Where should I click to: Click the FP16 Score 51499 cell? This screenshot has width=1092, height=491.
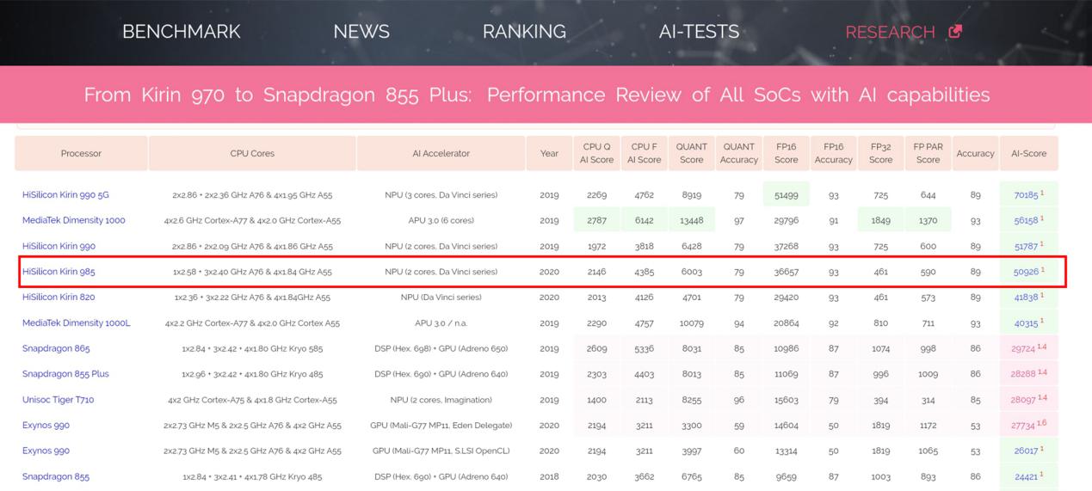coord(786,195)
